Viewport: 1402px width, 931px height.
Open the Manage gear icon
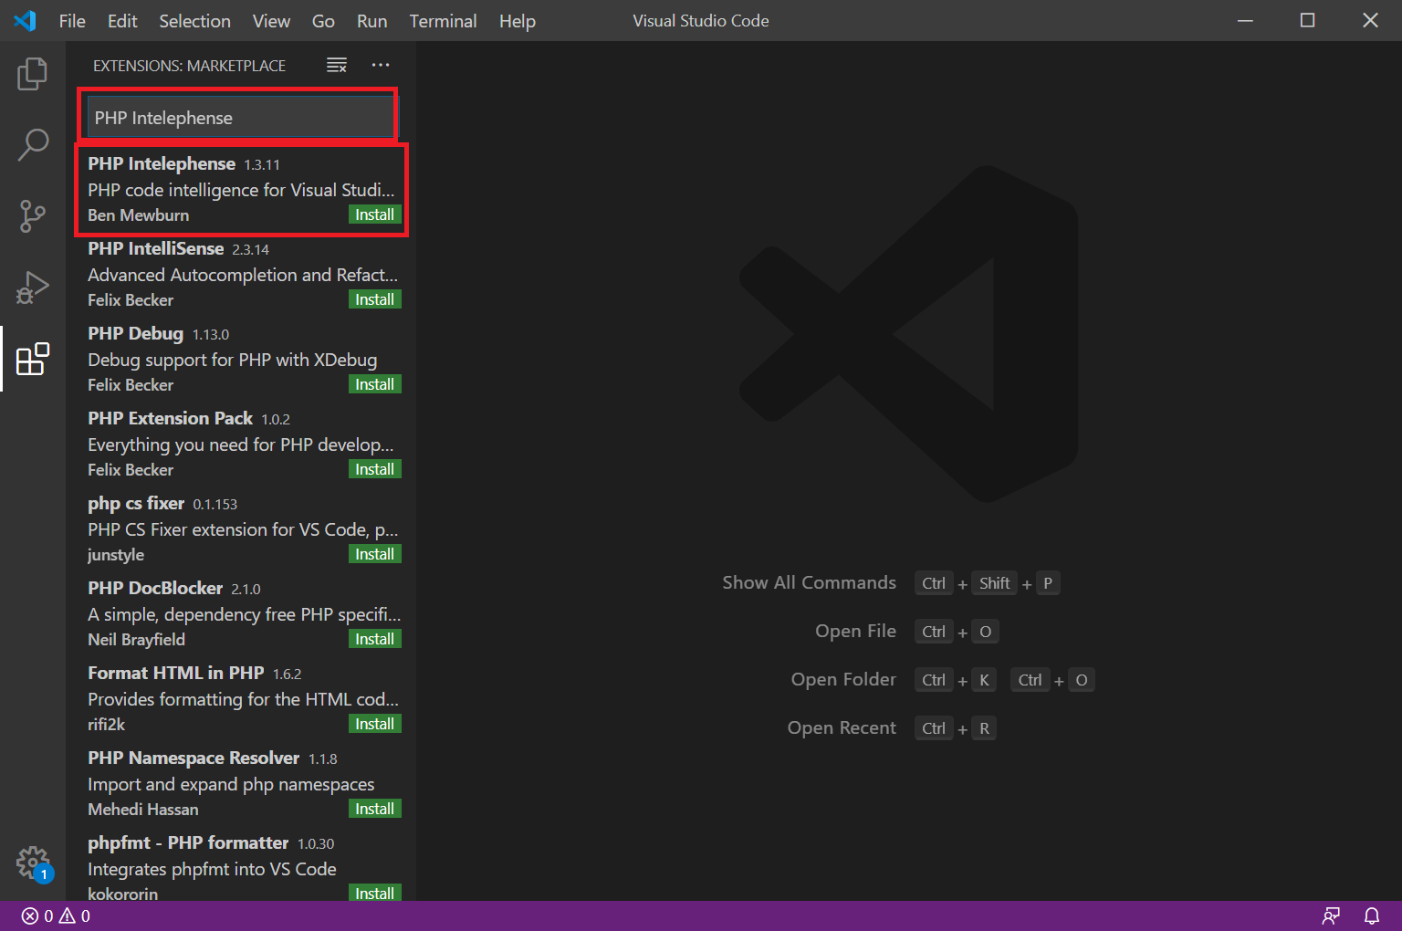[x=33, y=863]
